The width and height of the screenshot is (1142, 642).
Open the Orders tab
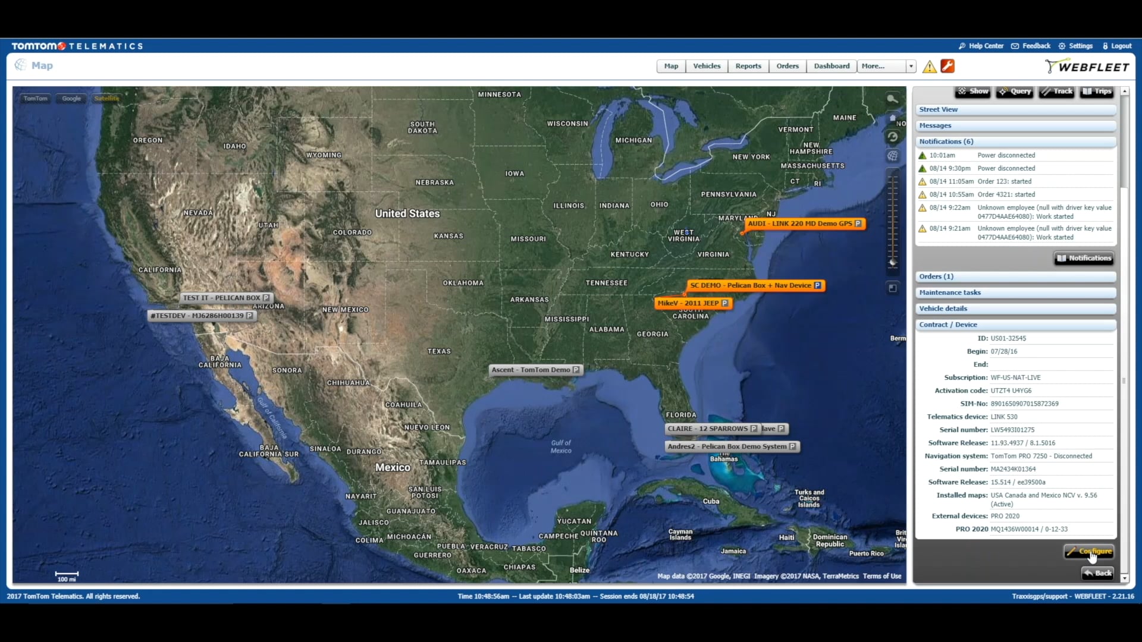[x=788, y=66]
